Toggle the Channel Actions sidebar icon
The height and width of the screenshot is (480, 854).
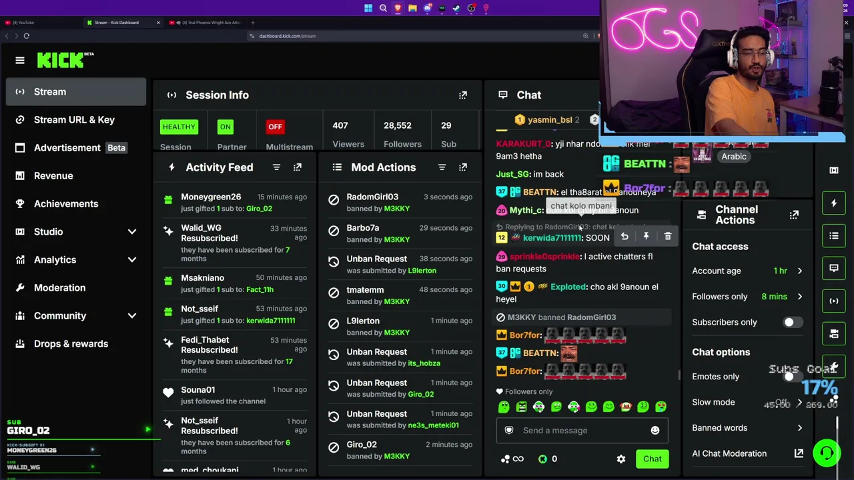834,333
